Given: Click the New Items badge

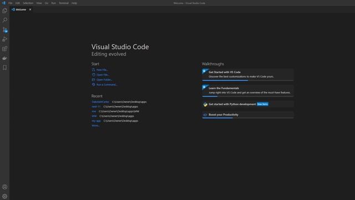Looking at the screenshot, I should click(x=262, y=104).
